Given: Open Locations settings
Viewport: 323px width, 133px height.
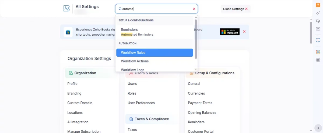Looking at the screenshot, I should (75, 112).
